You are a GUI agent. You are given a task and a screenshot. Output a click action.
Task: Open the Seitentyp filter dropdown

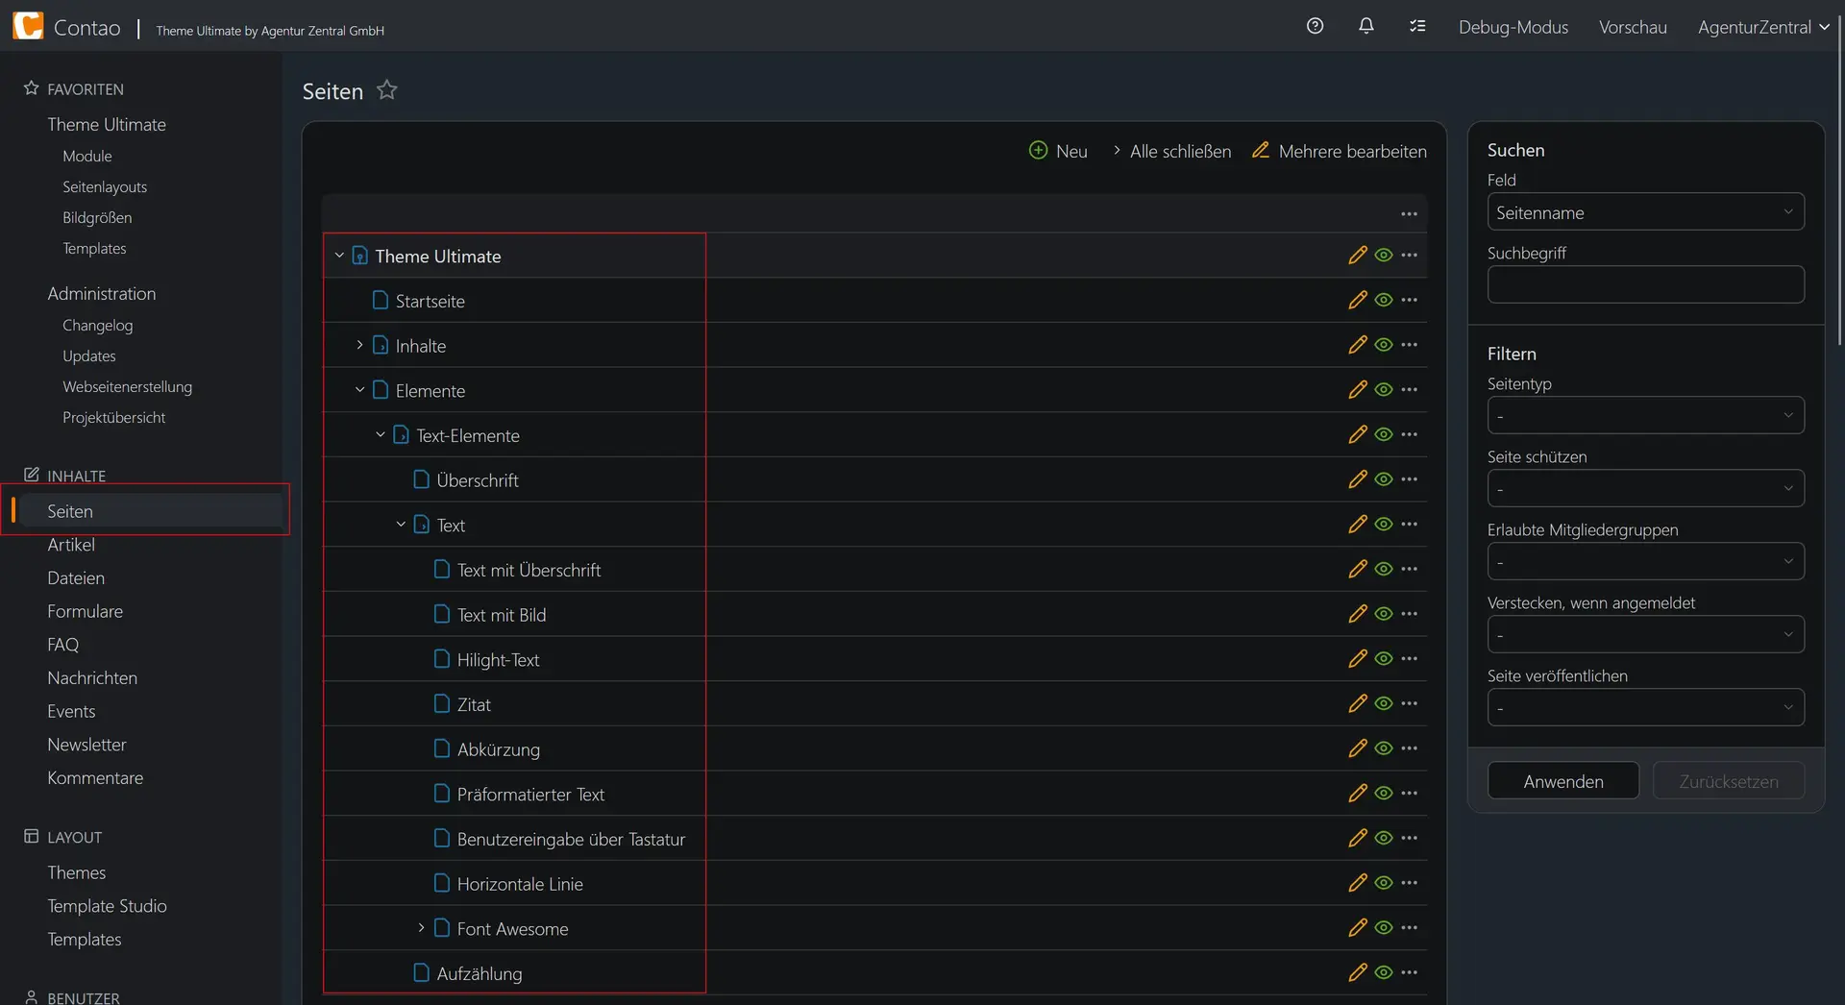coord(1645,415)
